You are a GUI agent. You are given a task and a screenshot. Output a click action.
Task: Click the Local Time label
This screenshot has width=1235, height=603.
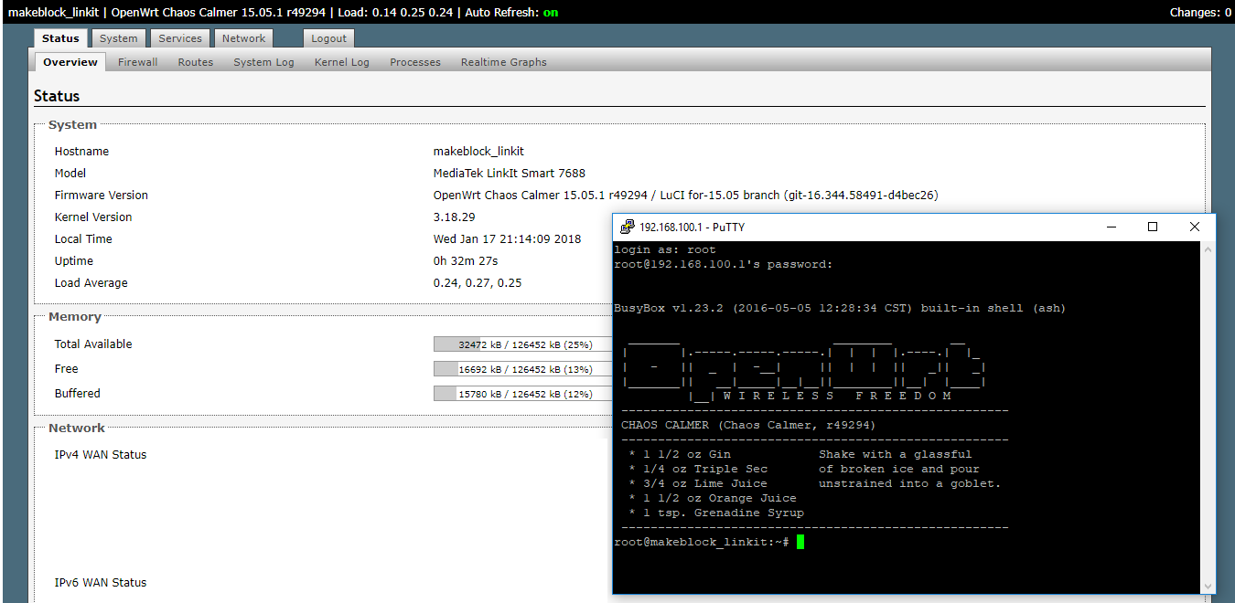83,239
